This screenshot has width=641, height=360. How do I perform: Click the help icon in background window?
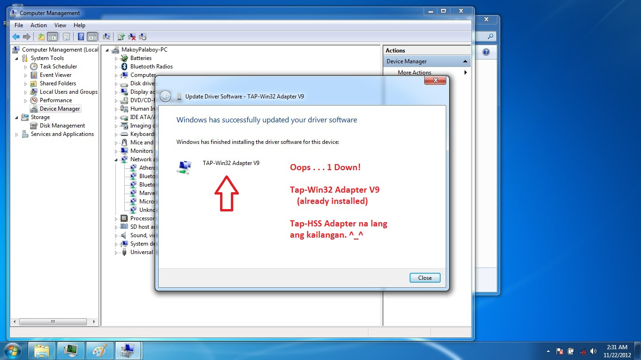pos(486,52)
